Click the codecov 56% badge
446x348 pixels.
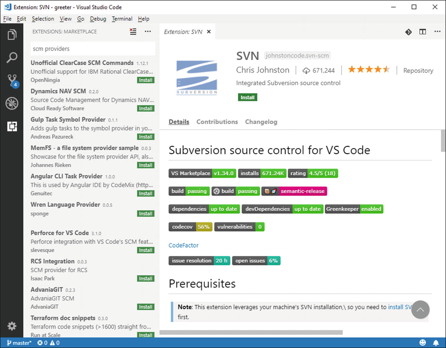(190, 227)
